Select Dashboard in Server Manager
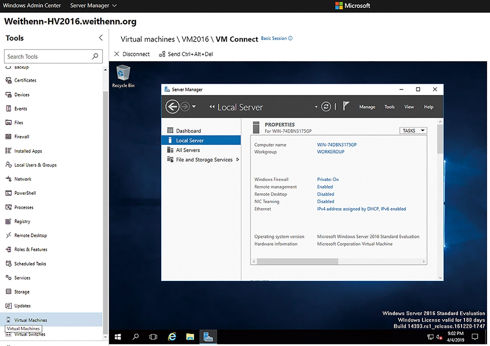Image resolution: width=490 pixels, height=346 pixels. [201, 131]
